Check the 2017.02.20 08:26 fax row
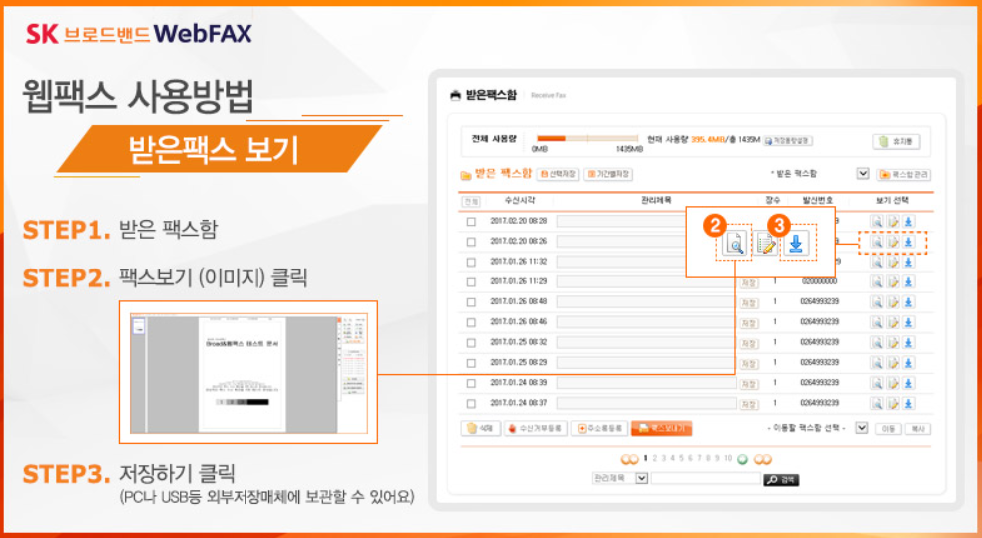The image size is (982, 538). click(x=471, y=242)
